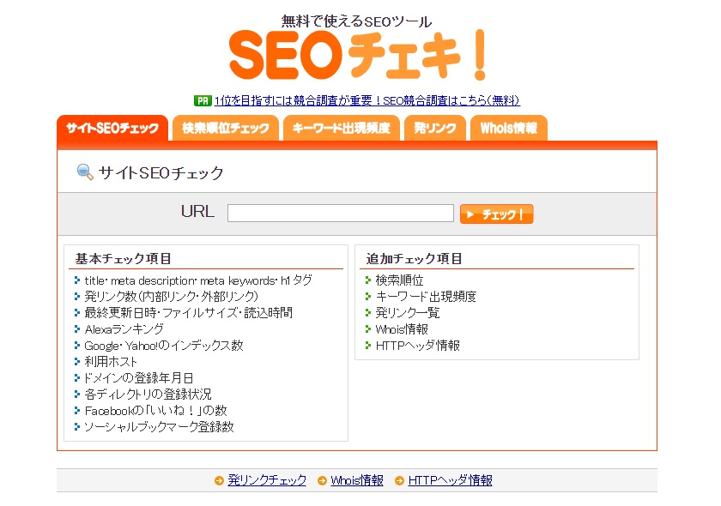This screenshot has width=721, height=506.
Task: Click the 無料で使えるSEOツール tagline
Action: pyautogui.click(x=357, y=21)
